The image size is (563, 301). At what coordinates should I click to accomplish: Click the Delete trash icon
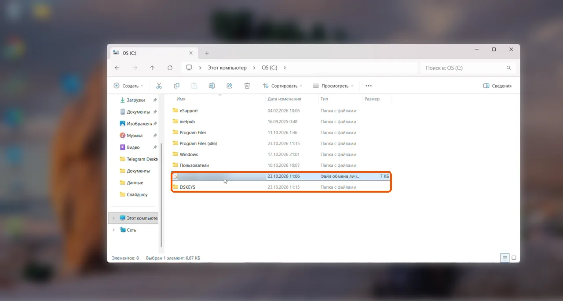pos(247,86)
